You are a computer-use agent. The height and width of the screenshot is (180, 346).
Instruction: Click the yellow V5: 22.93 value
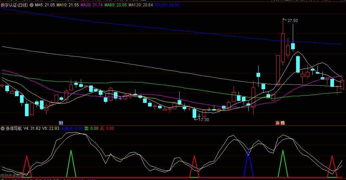click(x=51, y=128)
